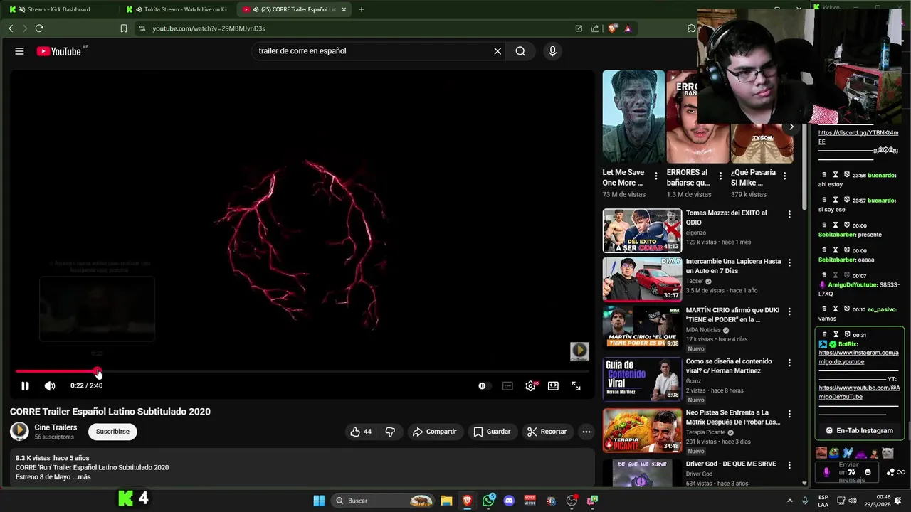Open Neo Pistea Matrix video title
Viewport: 911px width, 512px height.
[x=733, y=417]
